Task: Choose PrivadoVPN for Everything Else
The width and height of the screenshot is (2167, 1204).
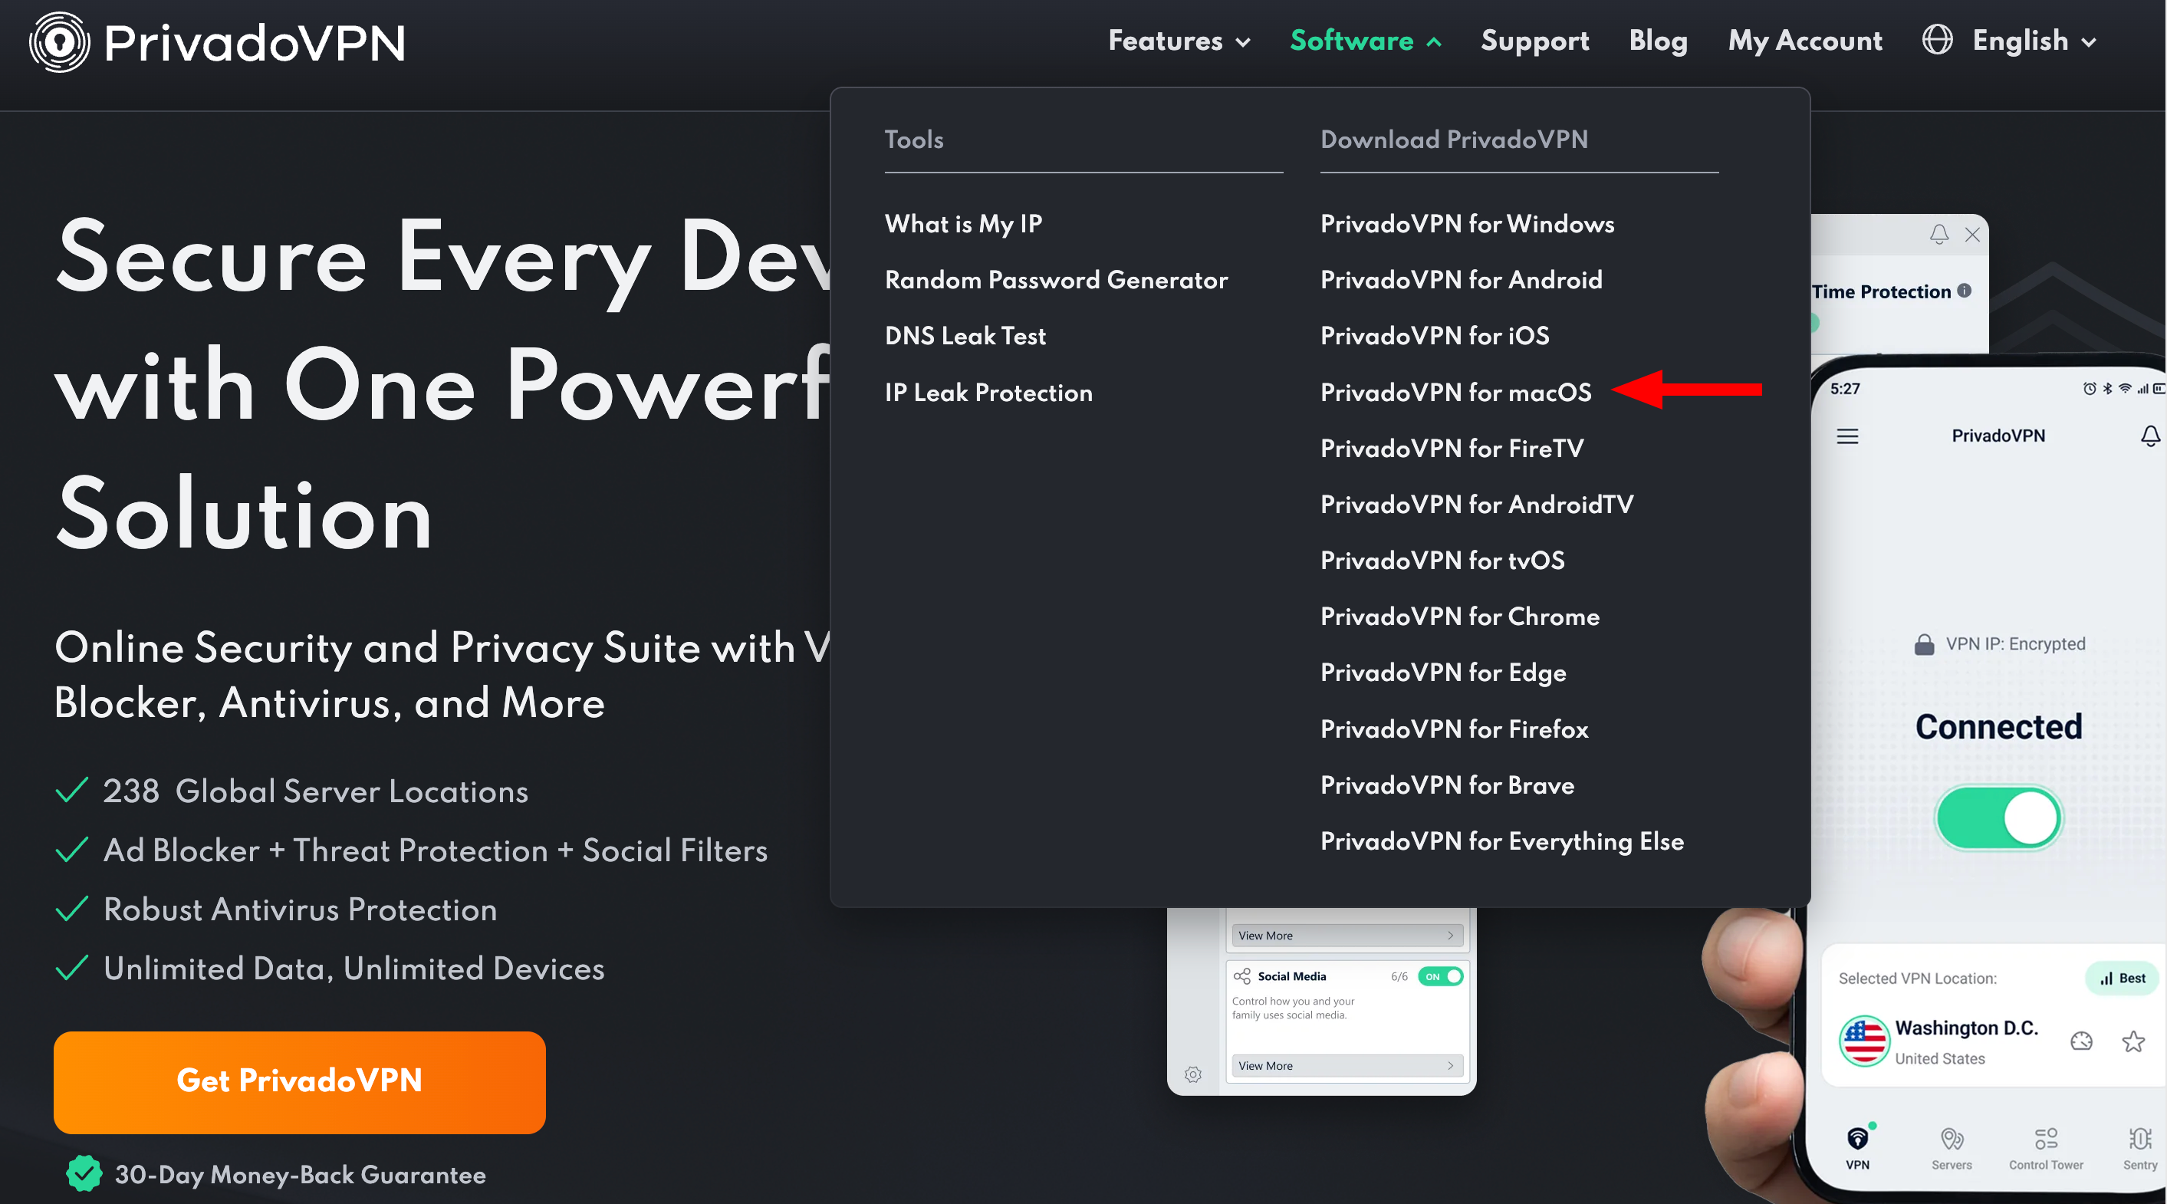Action: (x=1501, y=841)
